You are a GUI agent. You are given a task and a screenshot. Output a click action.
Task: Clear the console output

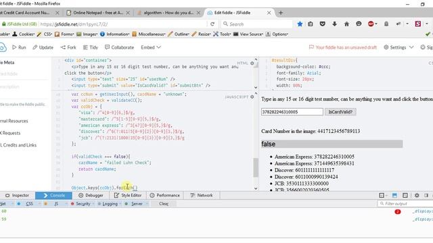point(164,204)
